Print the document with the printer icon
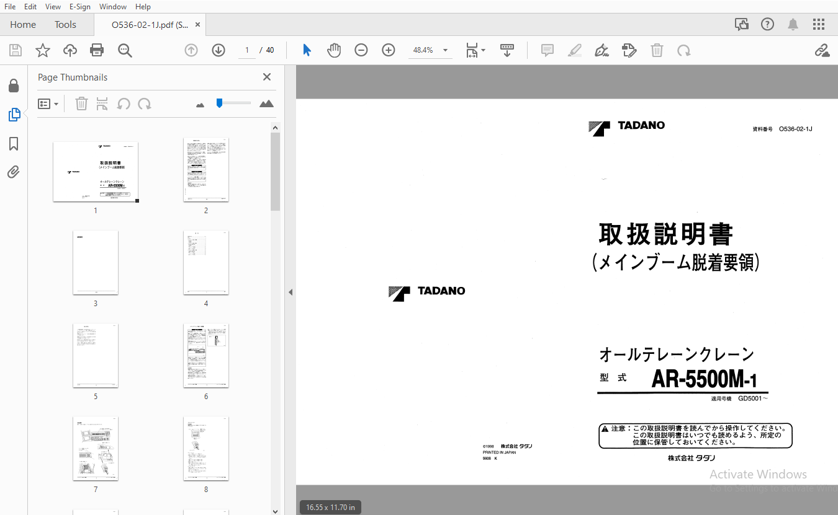This screenshot has width=838, height=515. (97, 50)
